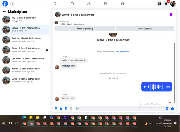Open Sierra's 3 Beds 2 Baths conversation
Image resolution: width=180 pixels, height=132 pixels.
(25, 50)
